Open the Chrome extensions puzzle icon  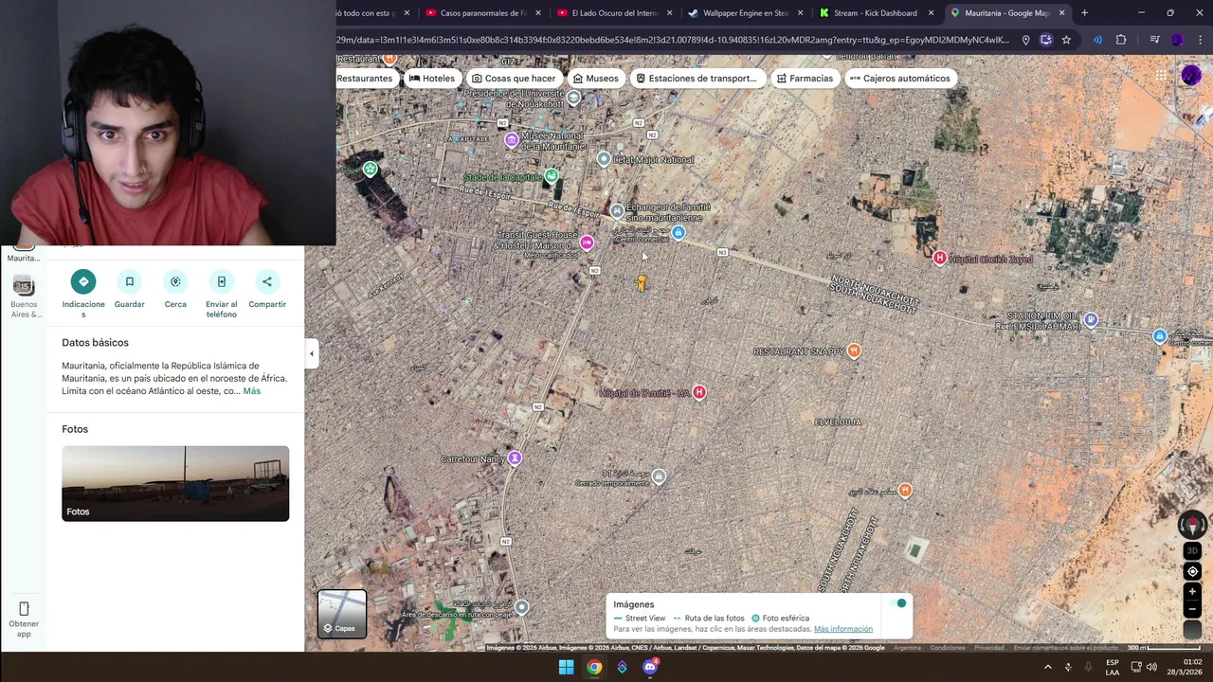[x=1121, y=40]
